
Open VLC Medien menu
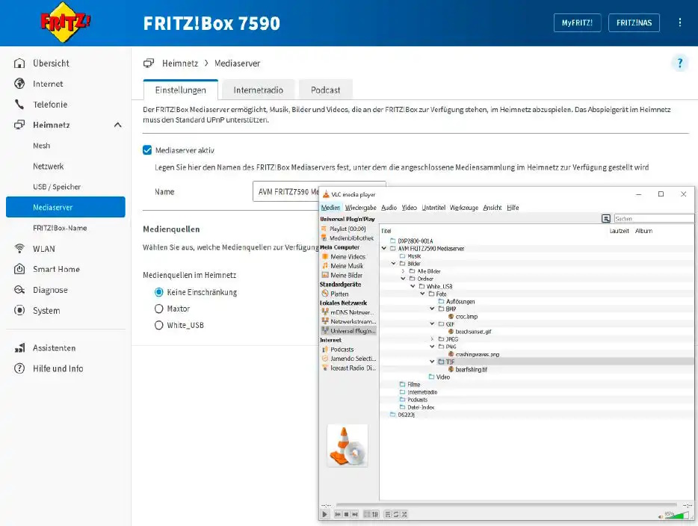[330, 208]
